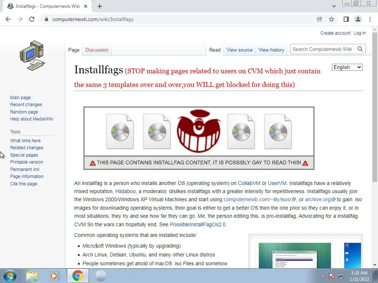
Task: Bookmark this page with the star icon
Action: click(x=331, y=19)
